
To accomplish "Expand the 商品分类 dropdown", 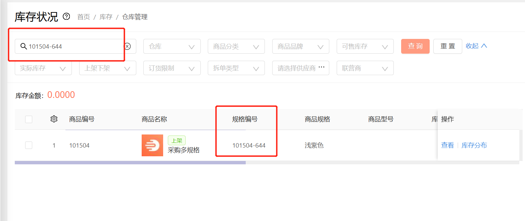I will click(236, 46).
